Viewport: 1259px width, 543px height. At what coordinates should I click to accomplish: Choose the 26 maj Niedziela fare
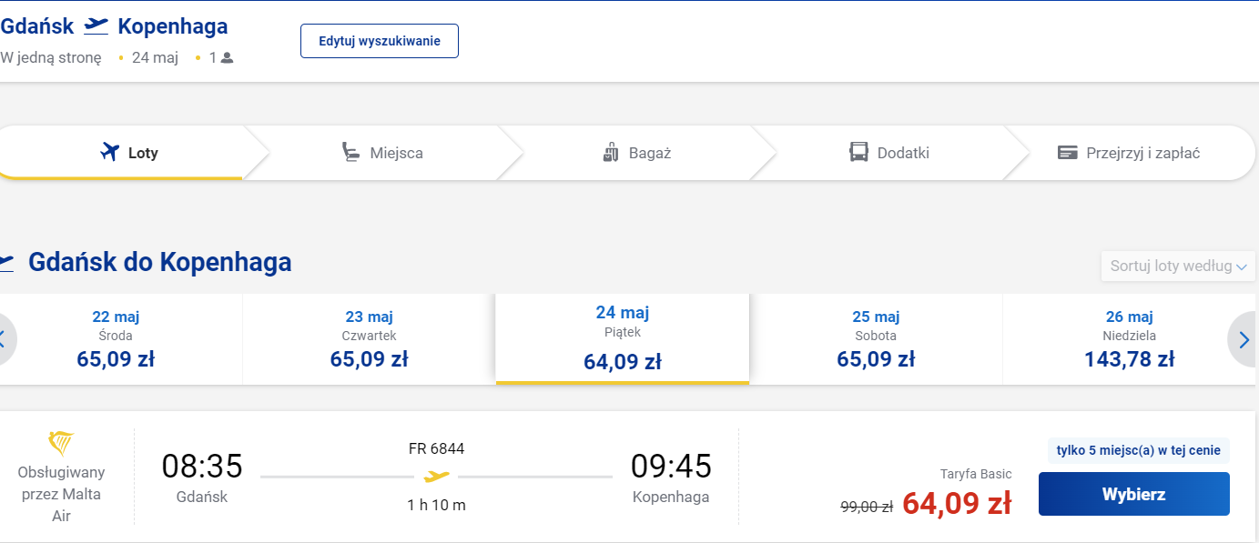pyautogui.click(x=1130, y=339)
